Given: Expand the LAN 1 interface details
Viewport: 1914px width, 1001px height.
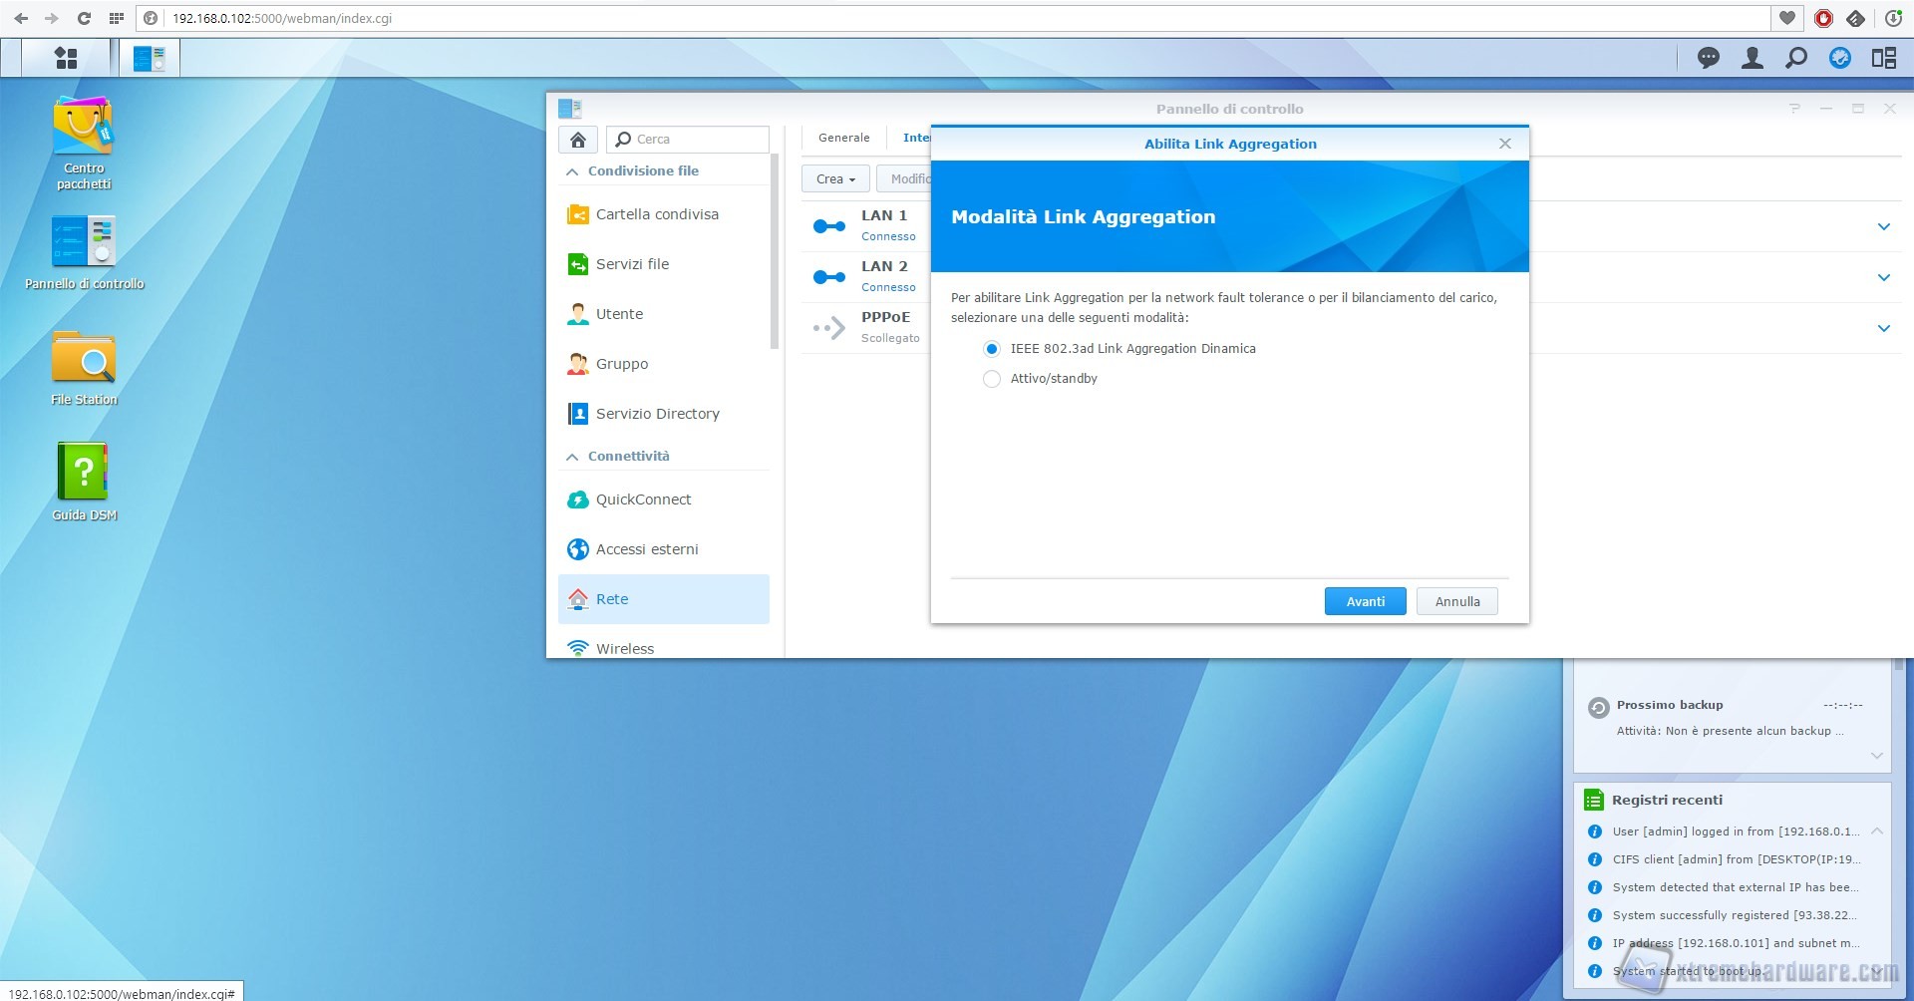Looking at the screenshot, I should [1883, 226].
